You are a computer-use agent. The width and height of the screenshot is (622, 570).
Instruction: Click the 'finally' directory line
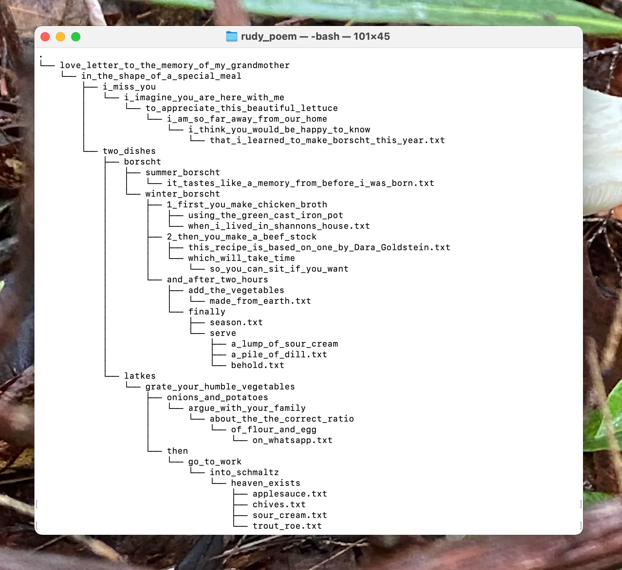207,312
